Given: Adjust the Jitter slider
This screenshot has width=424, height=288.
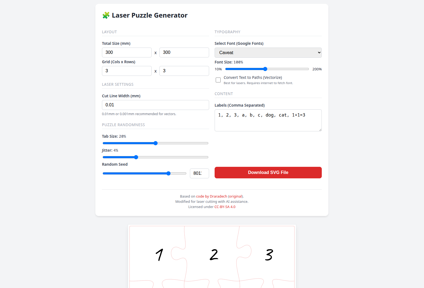Looking at the screenshot, I should tap(155, 157).
